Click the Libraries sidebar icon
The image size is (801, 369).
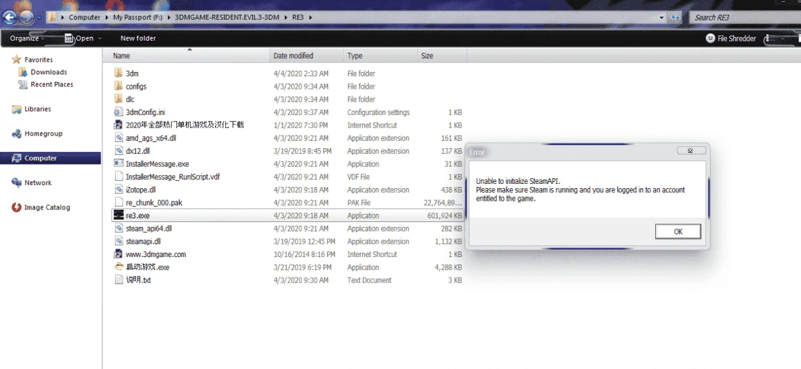click(16, 109)
